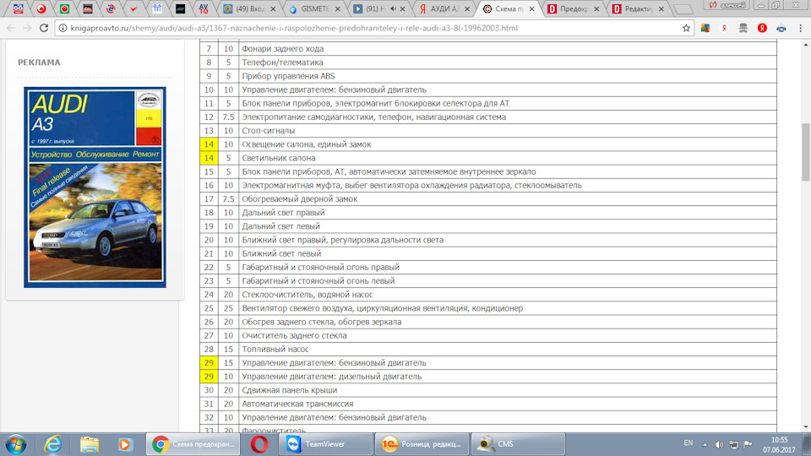Click the EN language indicator
The height and width of the screenshot is (456, 811).
(688, 443)
